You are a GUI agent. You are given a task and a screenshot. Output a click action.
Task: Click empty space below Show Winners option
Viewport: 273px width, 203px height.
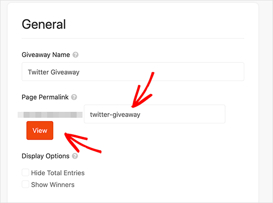coord(133,196)
